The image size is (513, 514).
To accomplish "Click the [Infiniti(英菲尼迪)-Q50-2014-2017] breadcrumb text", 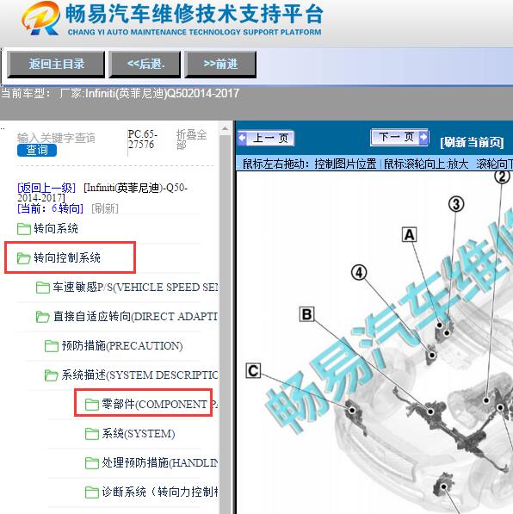I will pyautogui.click(x=102, y=193).
